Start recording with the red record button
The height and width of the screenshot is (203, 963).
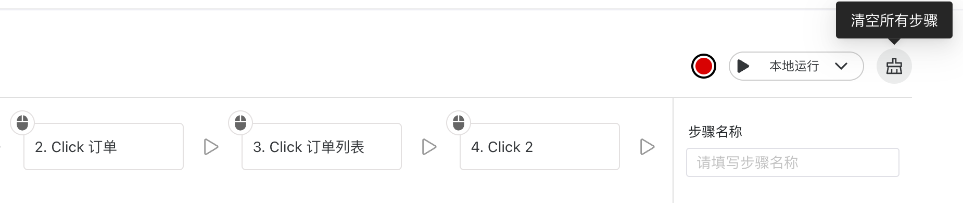click(x=703, y=66)
